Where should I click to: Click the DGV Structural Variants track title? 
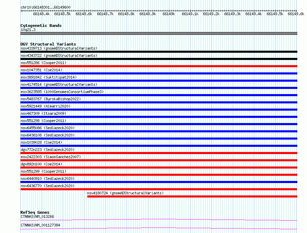tap(48, 44)
